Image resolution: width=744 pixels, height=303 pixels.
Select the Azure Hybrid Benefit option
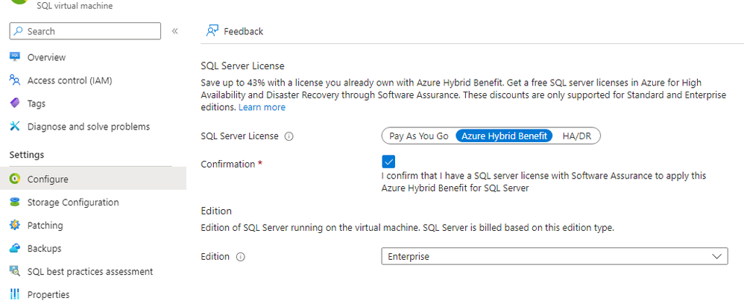pos(505,136)
